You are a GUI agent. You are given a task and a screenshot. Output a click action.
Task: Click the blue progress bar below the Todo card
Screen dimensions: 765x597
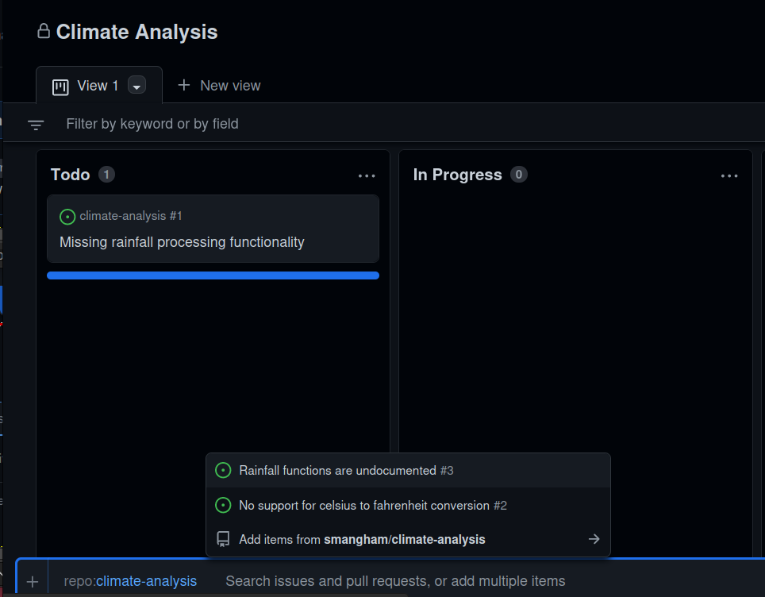(x=213, y=275)
